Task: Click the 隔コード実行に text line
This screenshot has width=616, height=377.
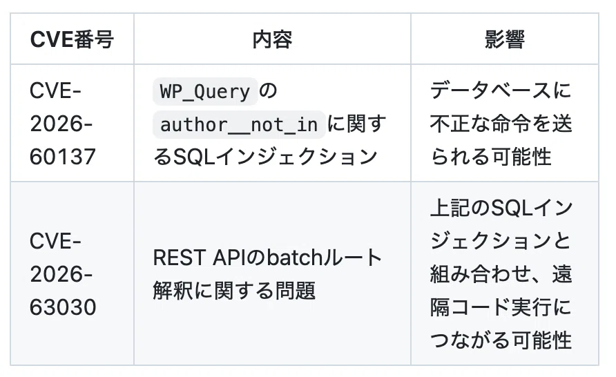Action: point(501,307)
